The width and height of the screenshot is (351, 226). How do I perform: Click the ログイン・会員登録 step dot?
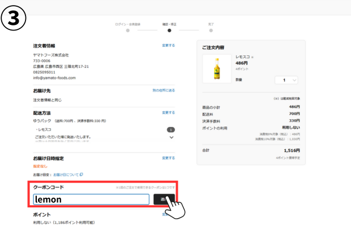click(128, 31)
